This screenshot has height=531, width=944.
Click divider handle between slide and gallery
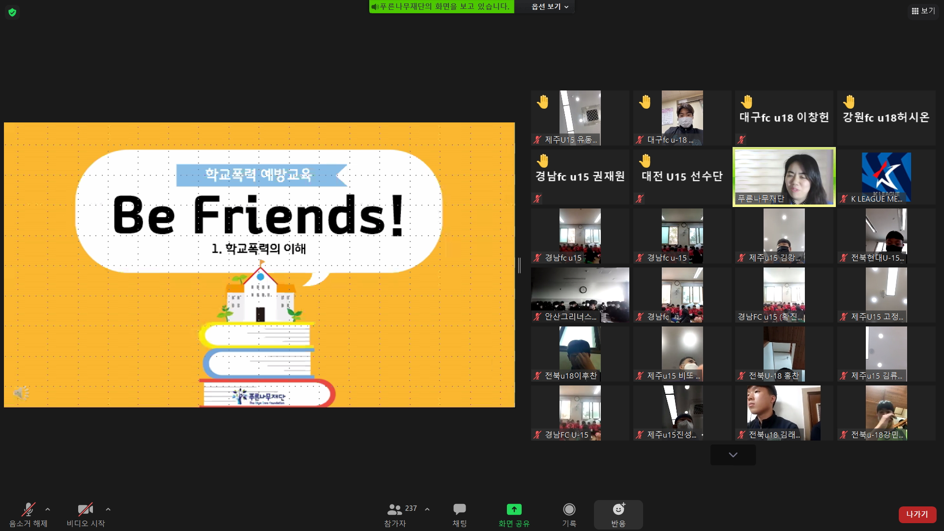pyautogui.click(x=519, y=265)
